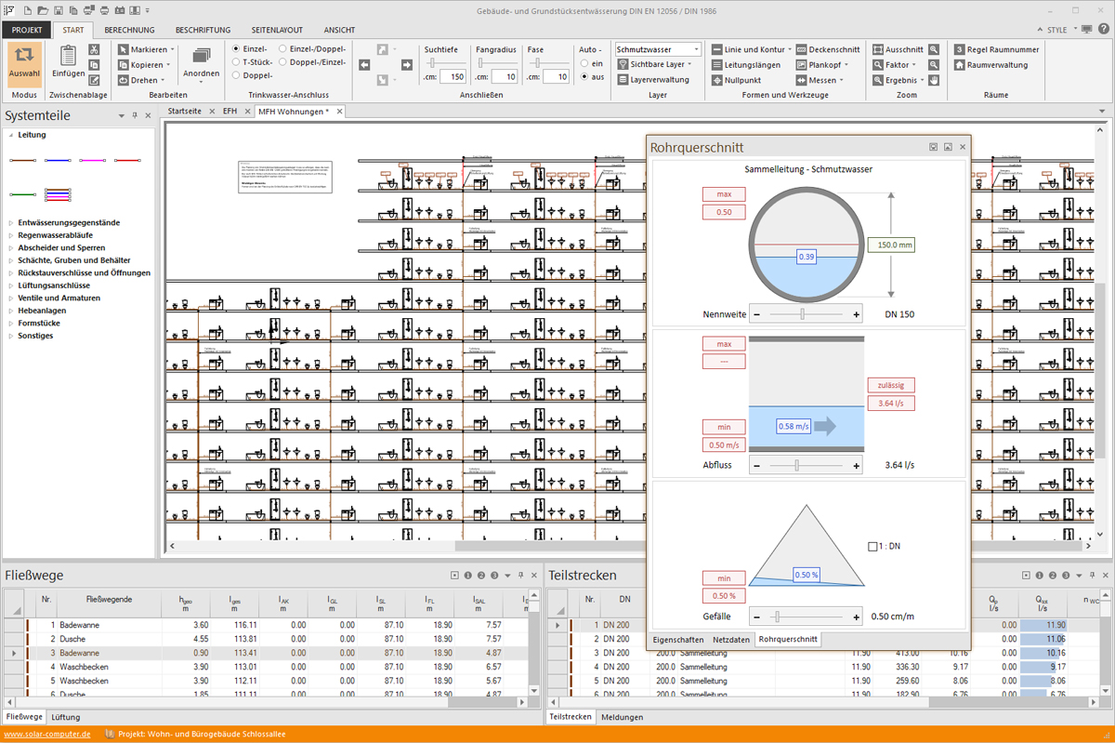Set Auto to ein
This screenshot has height=743, width=1115.
tap(584, 63)
